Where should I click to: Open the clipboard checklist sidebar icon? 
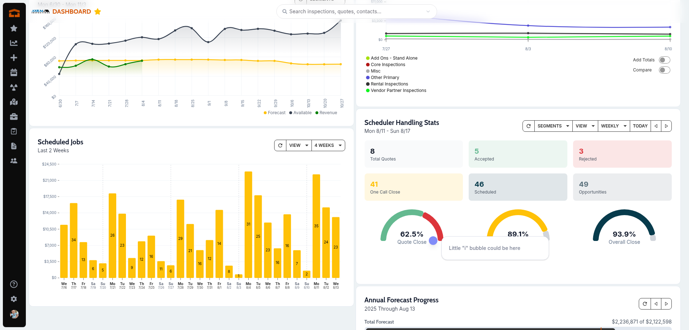click(14, 131)
